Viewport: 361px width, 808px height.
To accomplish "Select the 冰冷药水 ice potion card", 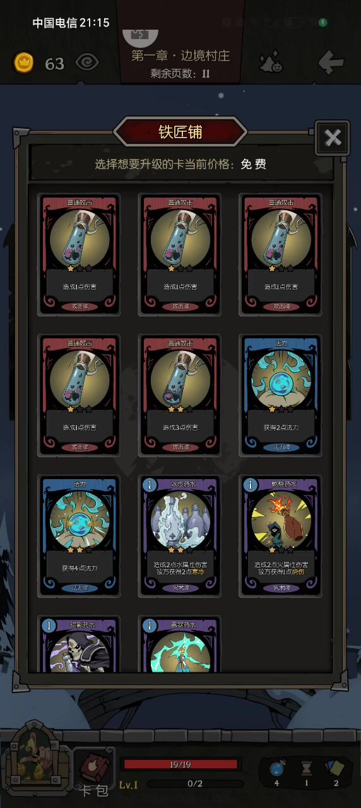I will 180,536.
